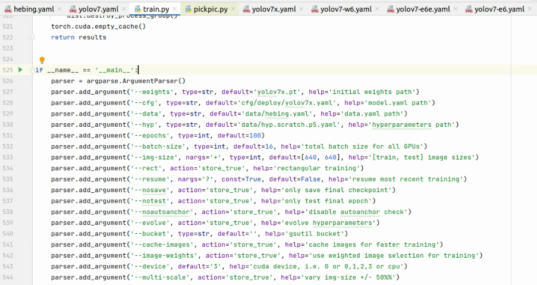Click the 'cfg/deploy/yolov7x.yaml' string
Image resolution: width=537 pixels, height=285 pixels.
coord(288,103)
